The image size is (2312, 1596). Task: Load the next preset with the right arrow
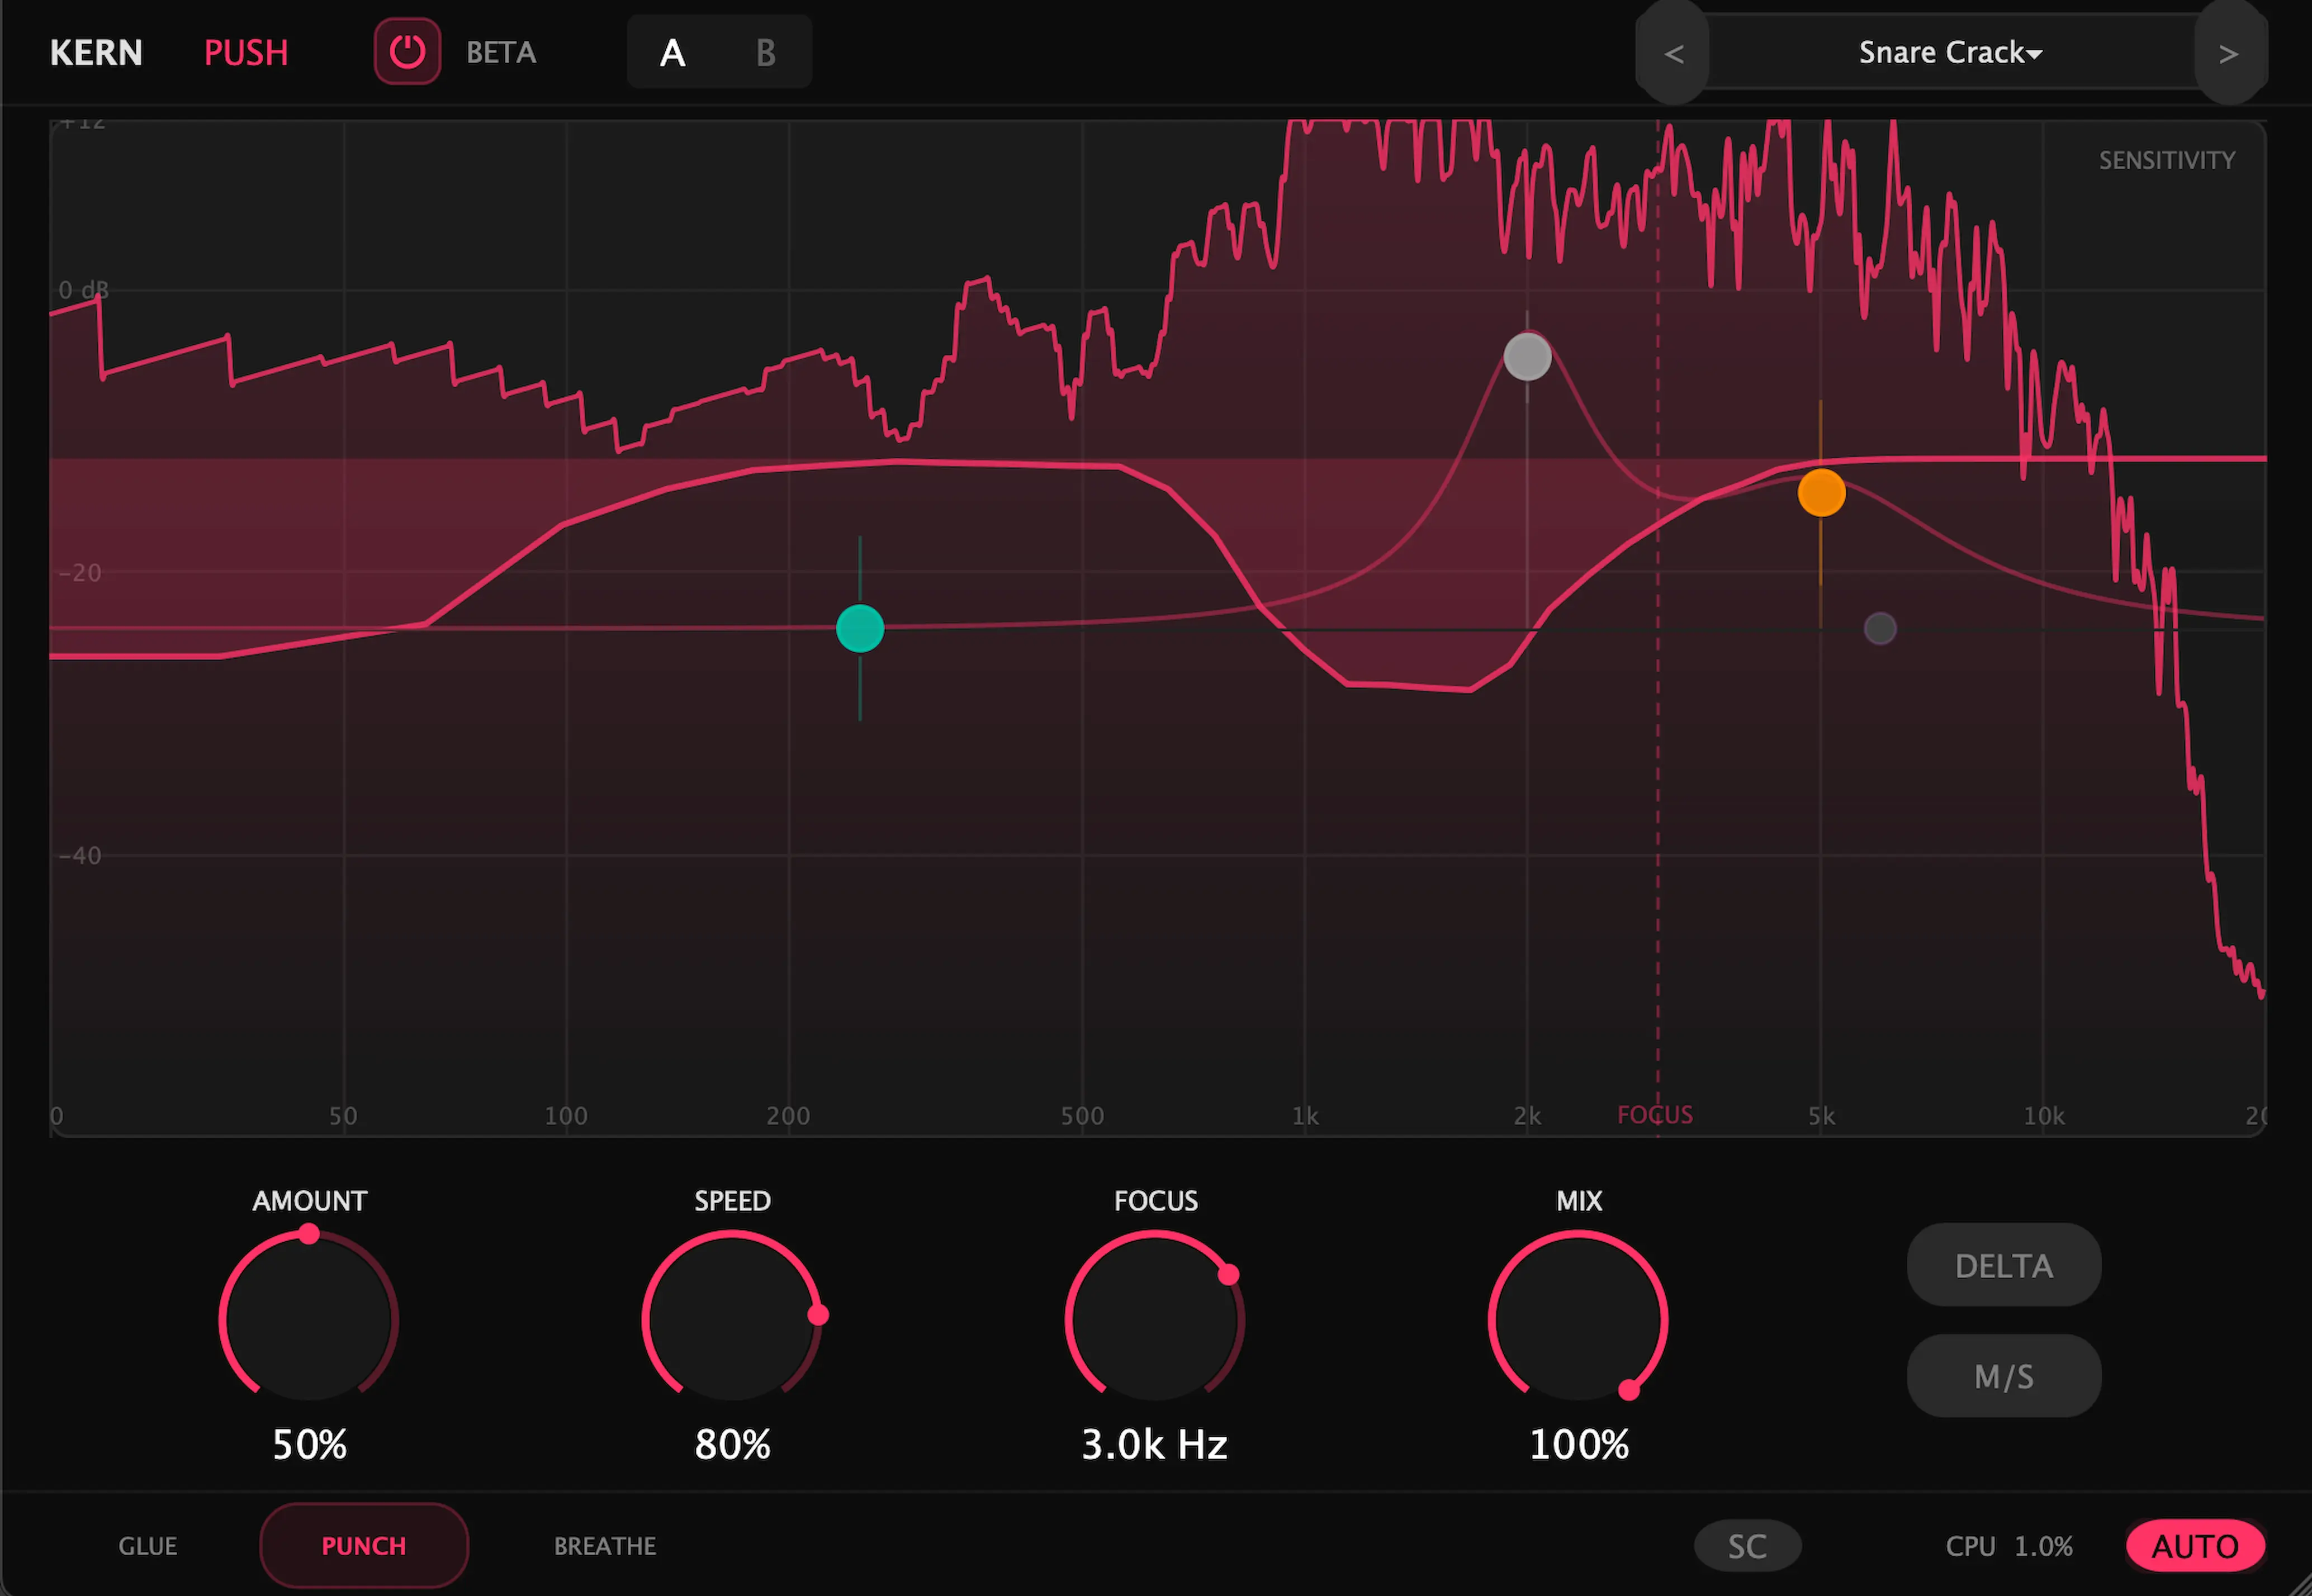point(2230,53)
